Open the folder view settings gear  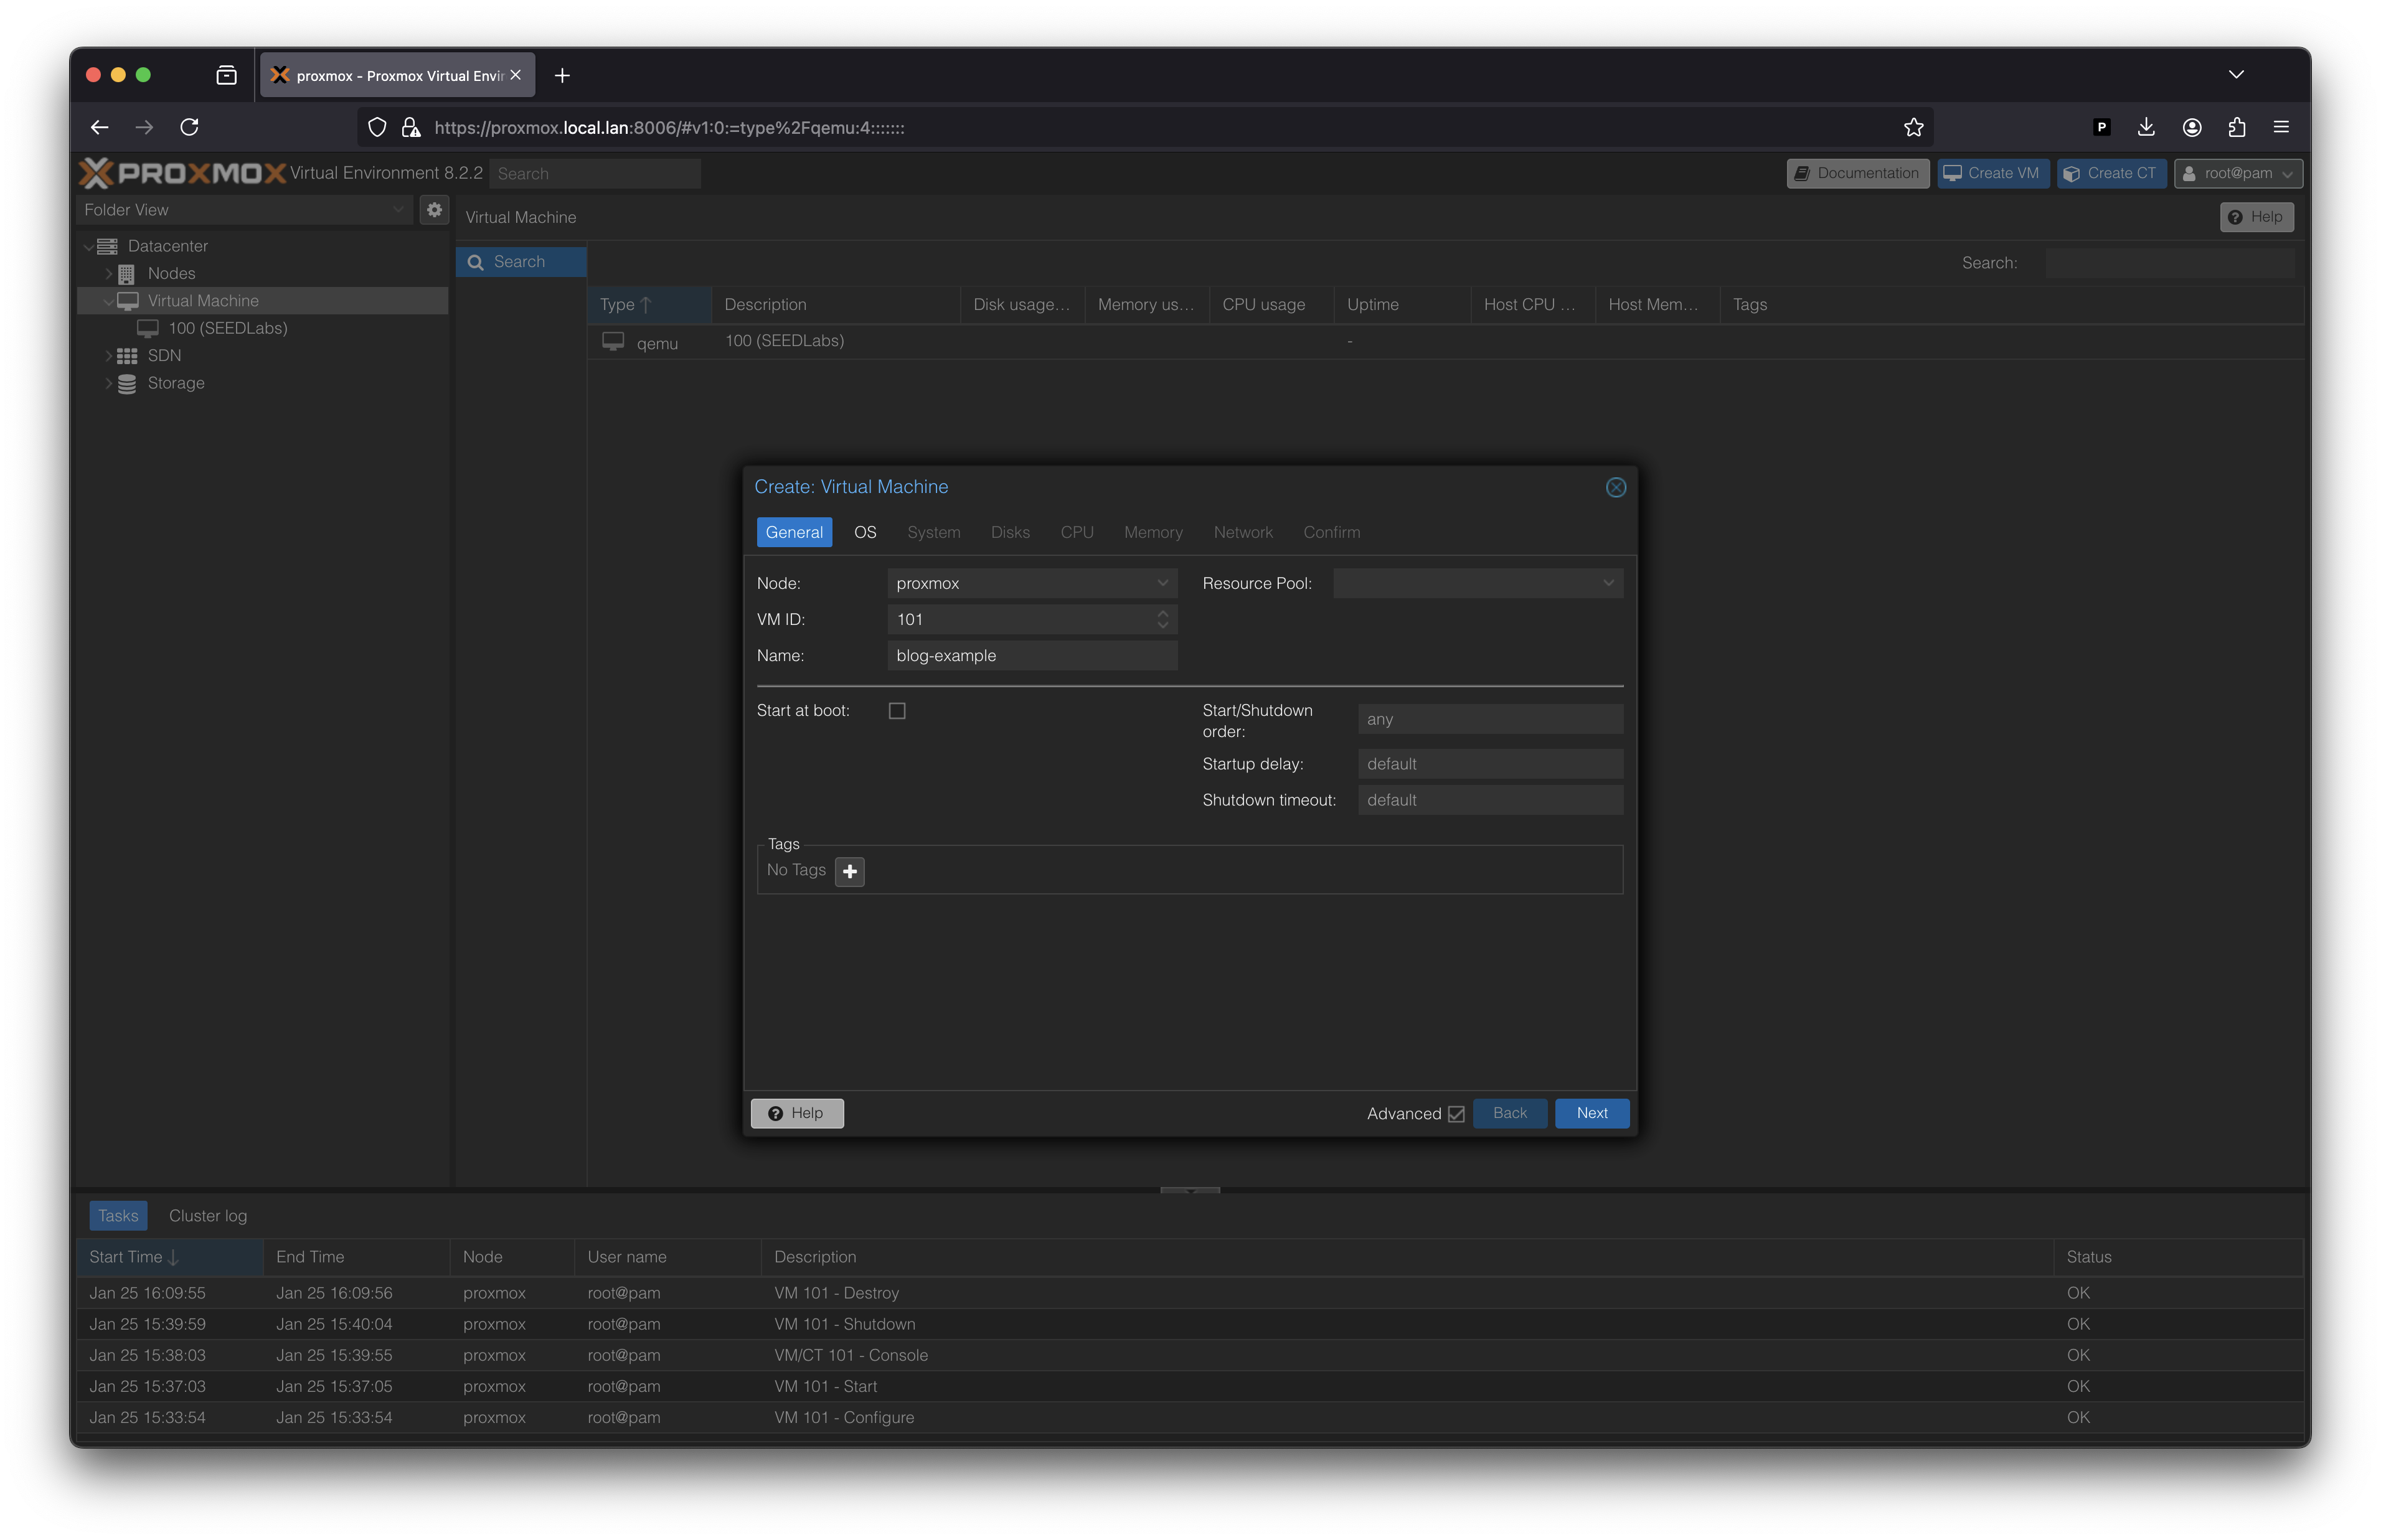point(434,210)
